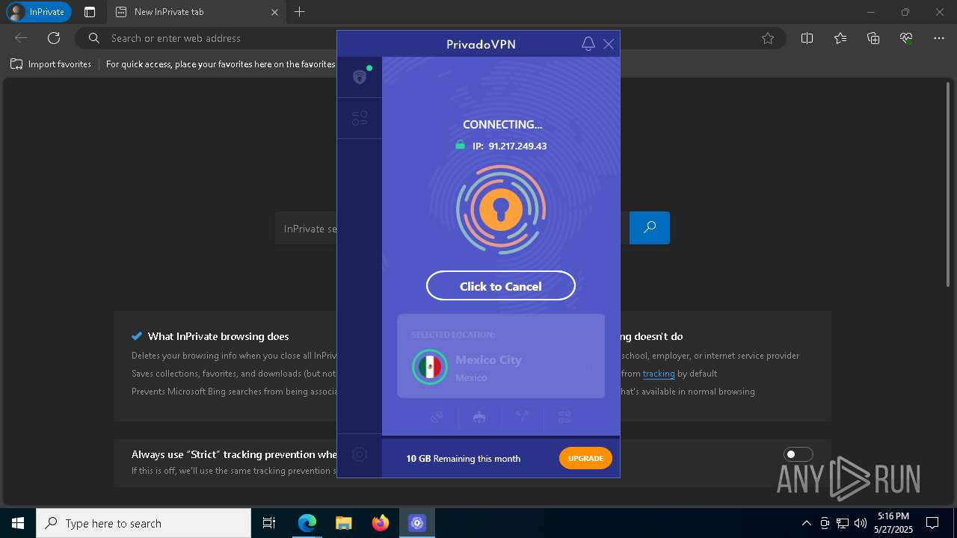Click the orange UPGRADE button
The height and width of the screenshot is (538, 957).
click(x=585, y=458)
